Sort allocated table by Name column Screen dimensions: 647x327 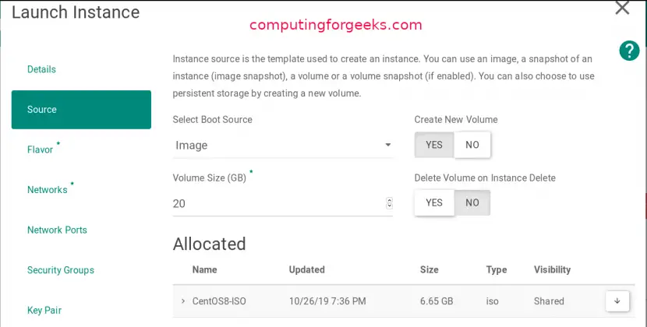205,269
